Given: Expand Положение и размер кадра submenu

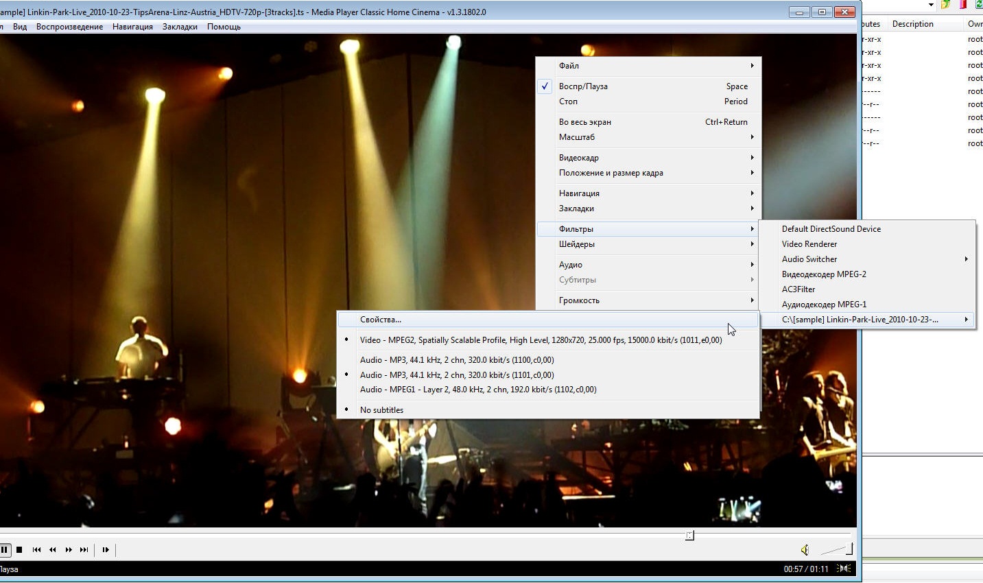Looking at the screenshot, I should 648,173.
